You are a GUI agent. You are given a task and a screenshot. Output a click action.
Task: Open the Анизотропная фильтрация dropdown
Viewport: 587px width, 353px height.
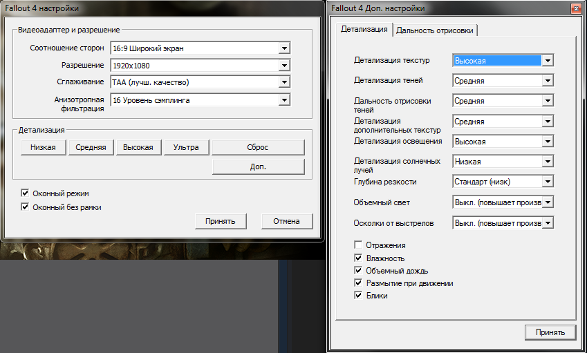201,100
